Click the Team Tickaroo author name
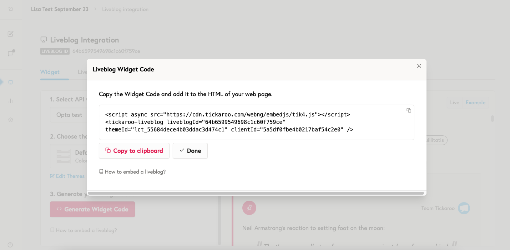 click(438, 208)
